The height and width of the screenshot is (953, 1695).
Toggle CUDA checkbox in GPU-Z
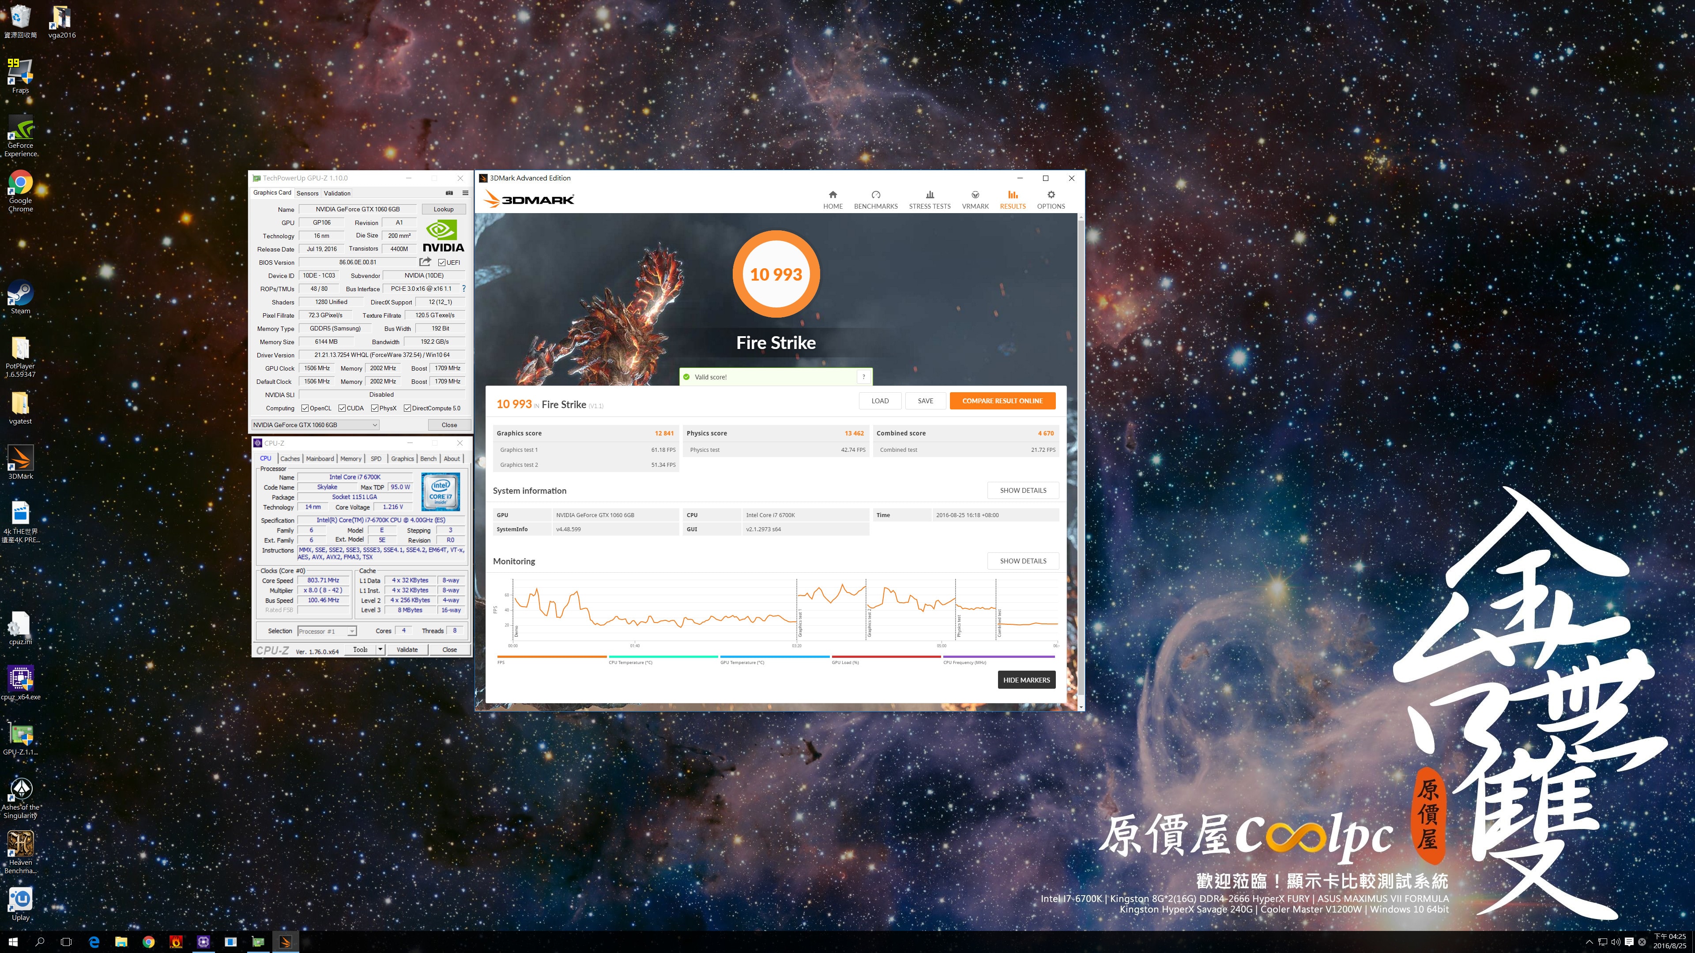click(x=342, y=408)
